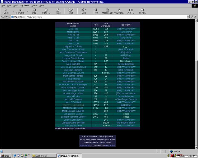This screenshot has height=158, width=198.
Task: Click the Back toolbar button
Action: (x=6, y=11)
